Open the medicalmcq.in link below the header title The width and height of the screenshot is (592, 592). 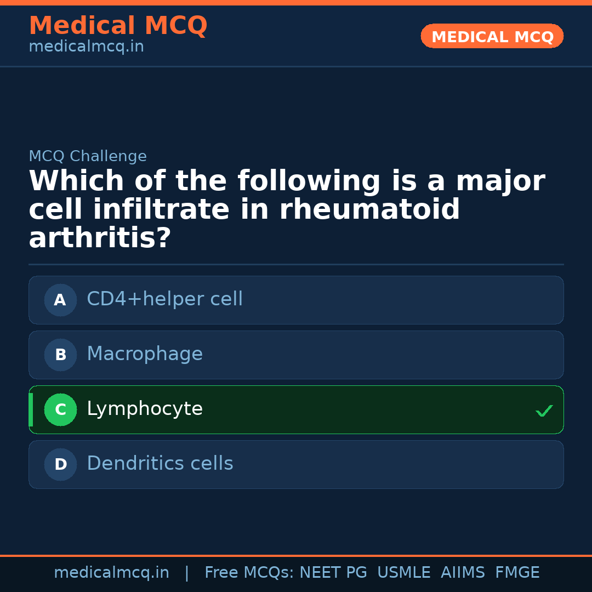tap(86, 47)
